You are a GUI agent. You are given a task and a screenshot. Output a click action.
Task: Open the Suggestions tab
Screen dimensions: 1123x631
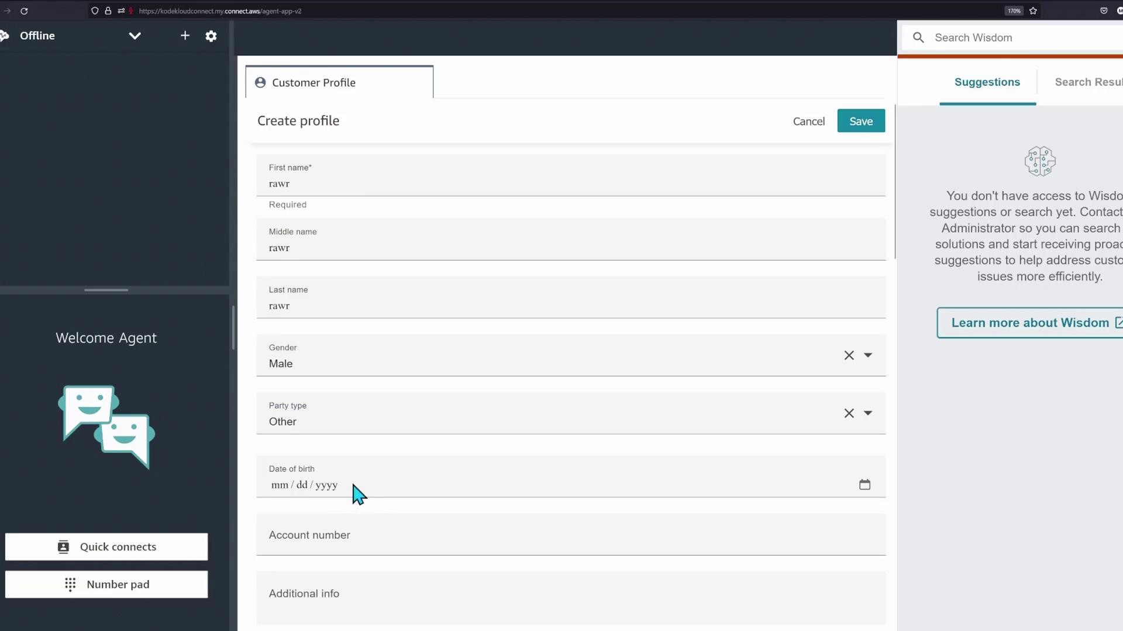click(987, 82)
